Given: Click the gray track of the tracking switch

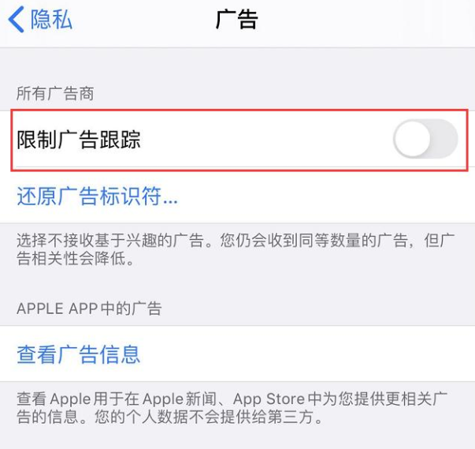Looking at the screenshot, I should (x=445, y=139).
